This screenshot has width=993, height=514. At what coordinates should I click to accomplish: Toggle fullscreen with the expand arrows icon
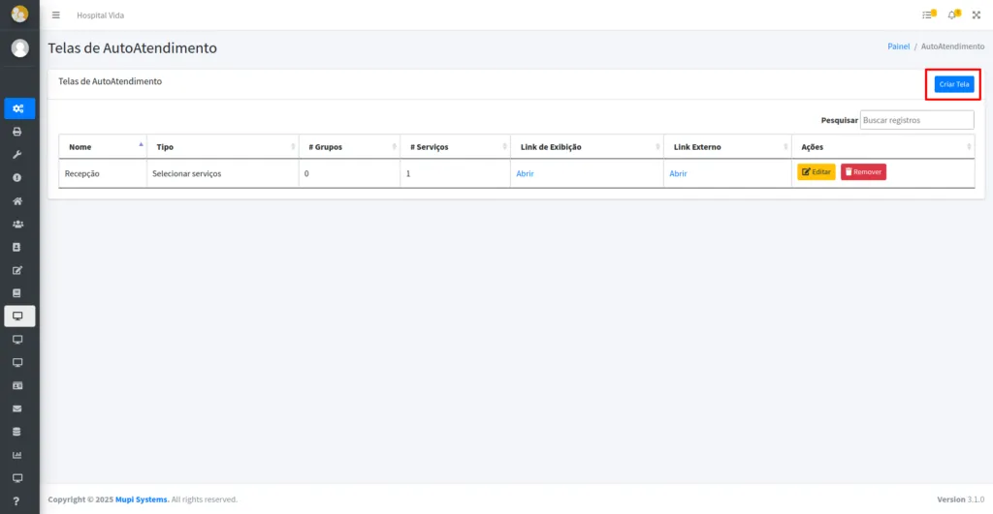click(x=977, y=15)
